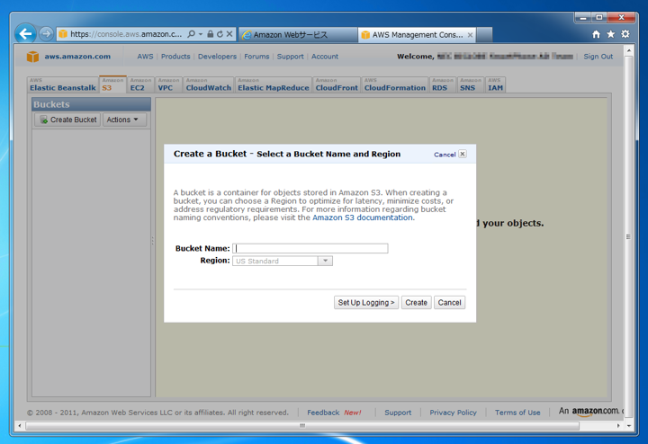This screenshot has width=648, height=444.
Task: Click the Terms of Use footer link
Action: [x=517, y=413]
